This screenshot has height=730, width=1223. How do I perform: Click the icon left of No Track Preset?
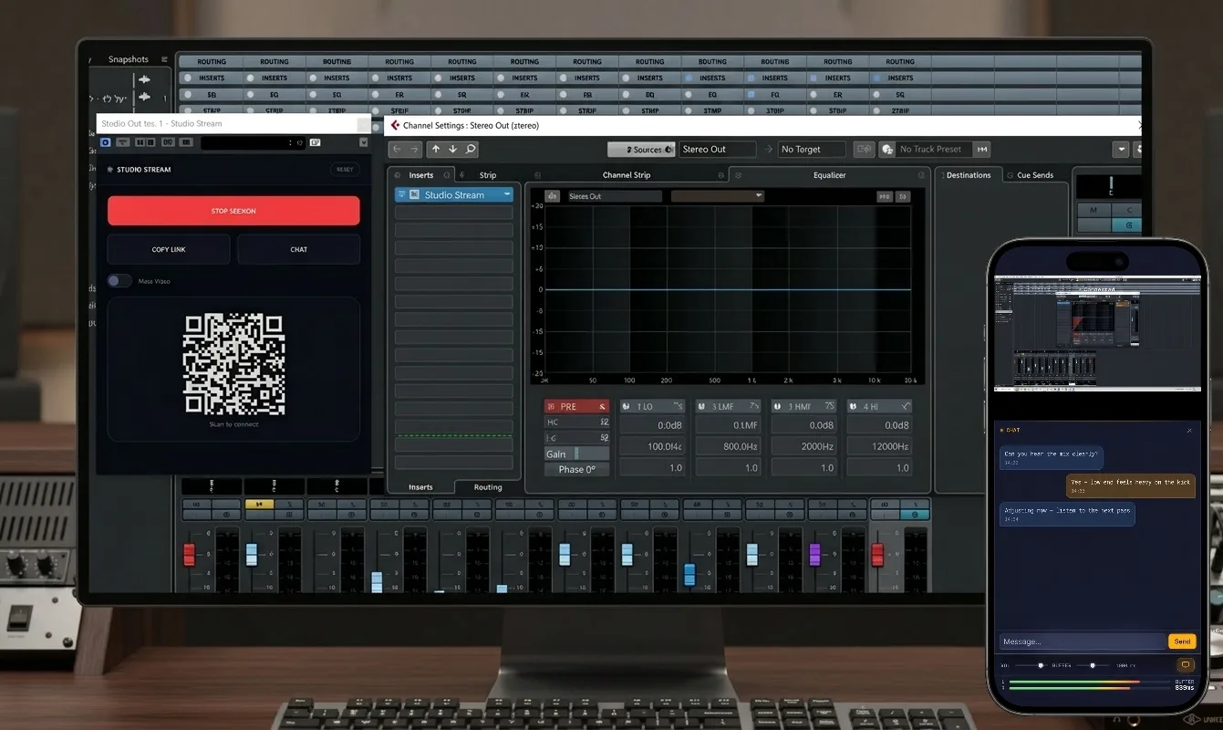coord(886,149)
